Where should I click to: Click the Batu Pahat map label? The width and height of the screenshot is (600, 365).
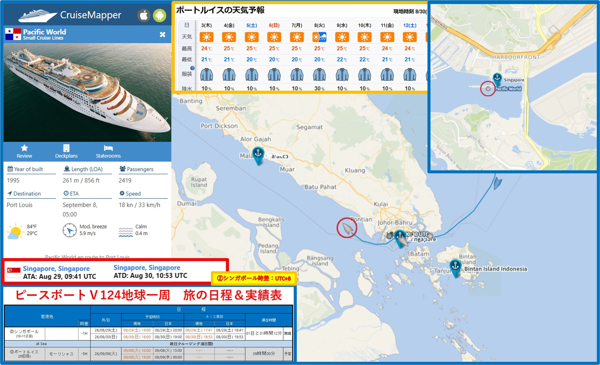click(320, 187)
